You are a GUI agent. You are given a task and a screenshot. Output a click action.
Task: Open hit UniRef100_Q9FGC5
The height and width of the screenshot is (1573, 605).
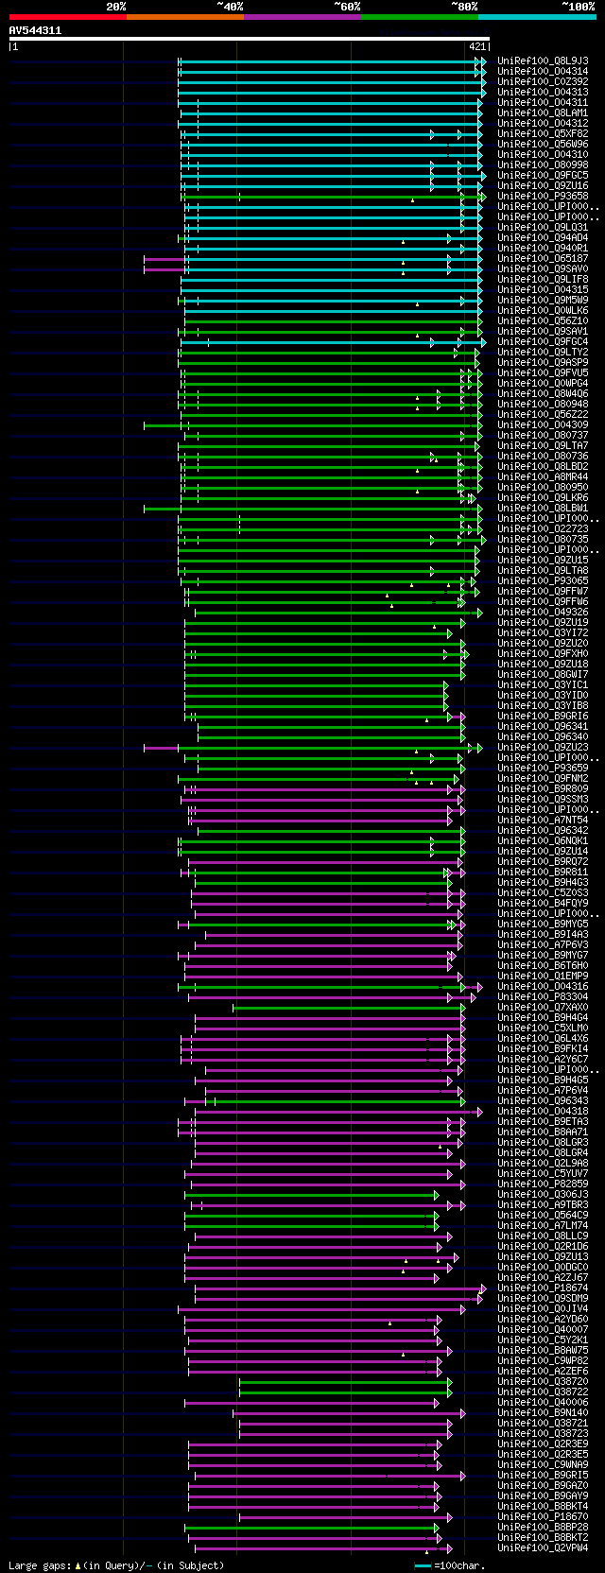pyautogui.click(x=543, y=175)
